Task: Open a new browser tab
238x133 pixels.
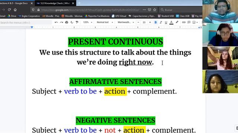Action: click(x=79, y=3)
